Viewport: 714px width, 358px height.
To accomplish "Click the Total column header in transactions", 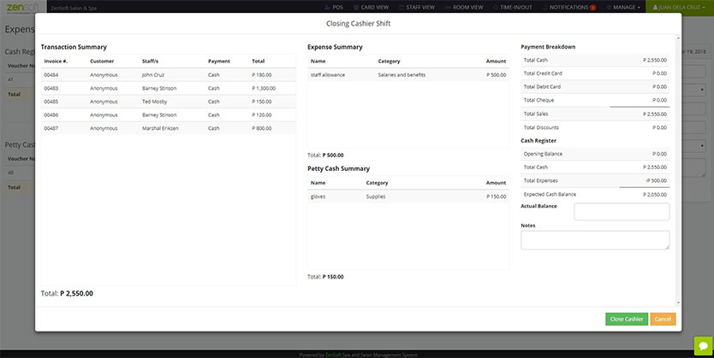I will point(259,61).
